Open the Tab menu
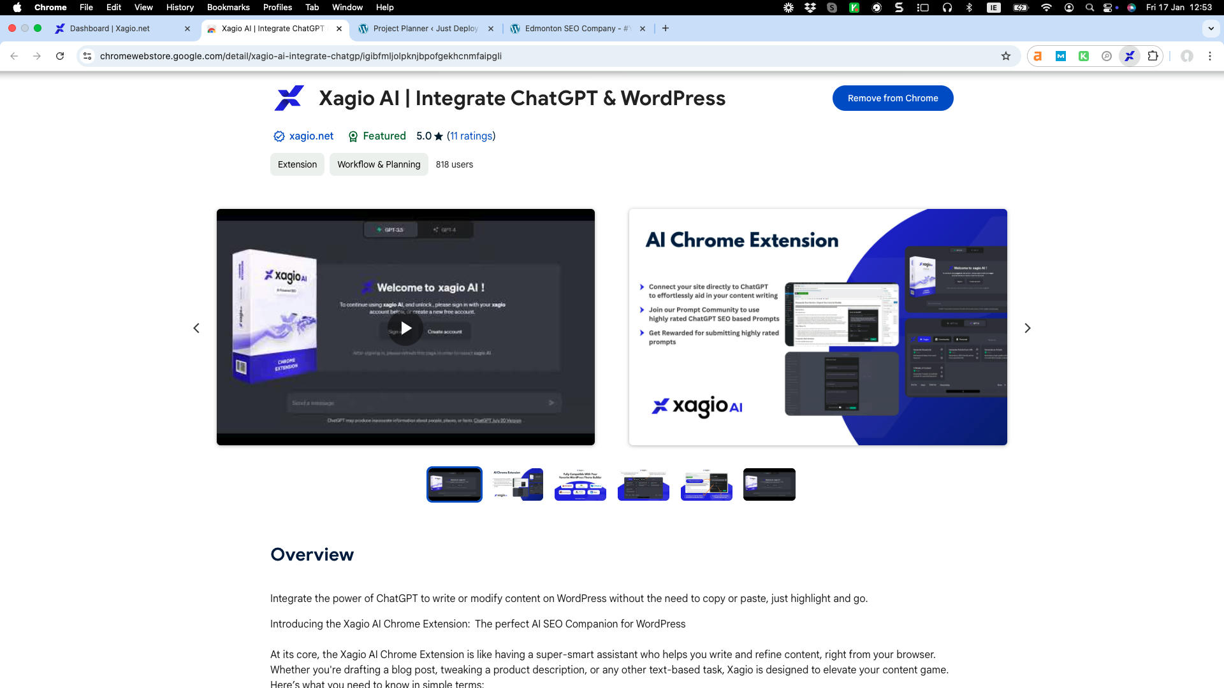The image size is (1224, 688). coord(312,8)
